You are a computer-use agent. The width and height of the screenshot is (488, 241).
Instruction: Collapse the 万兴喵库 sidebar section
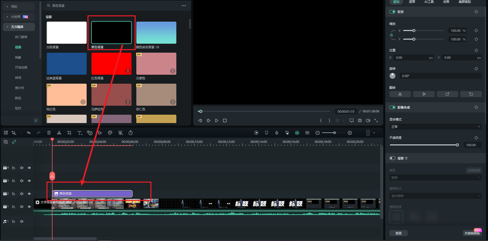click(7, 27)
